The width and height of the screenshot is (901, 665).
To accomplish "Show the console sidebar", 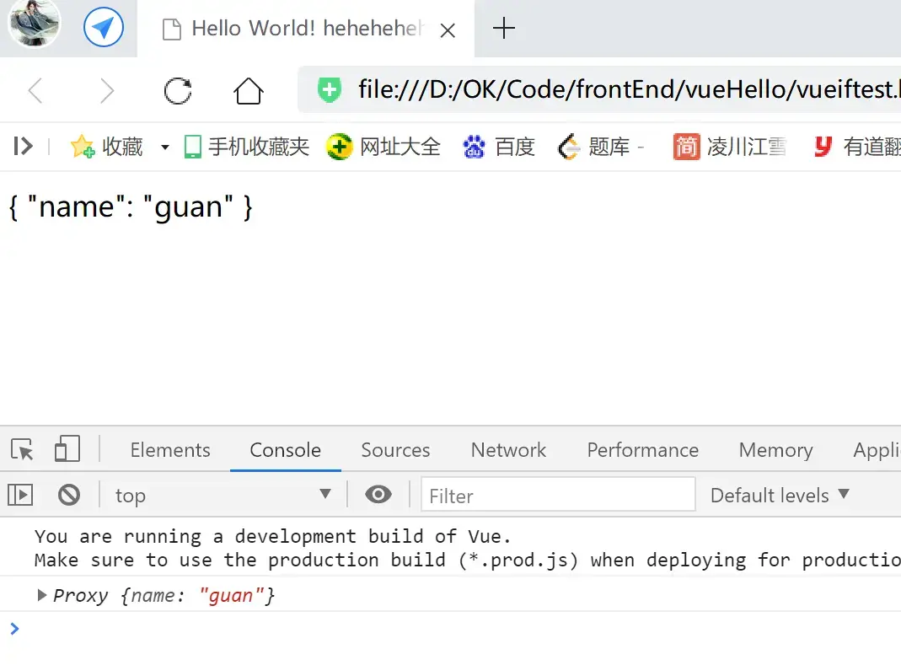I will tap(20, 495).
